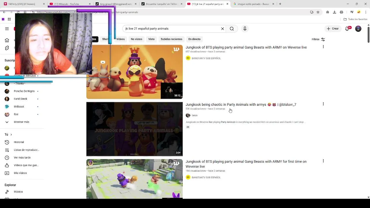370x208 pixels.
Task: Expand the Tú section chevron
Action: (x=11, y=135)
